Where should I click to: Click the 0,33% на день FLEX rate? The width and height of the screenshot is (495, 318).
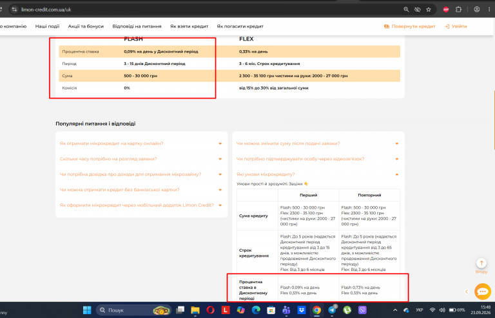click(x=253, y=51)
